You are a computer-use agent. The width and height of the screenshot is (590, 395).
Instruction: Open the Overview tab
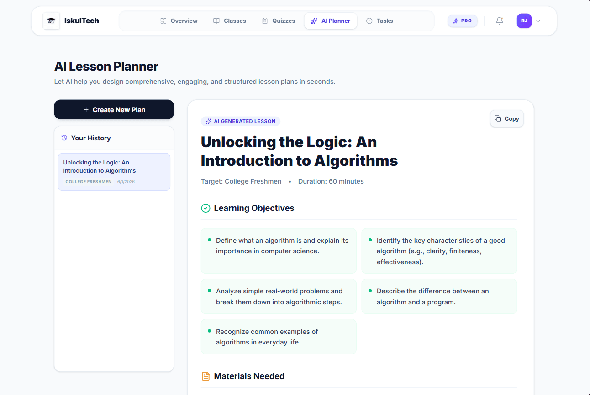tap(179, 21)
